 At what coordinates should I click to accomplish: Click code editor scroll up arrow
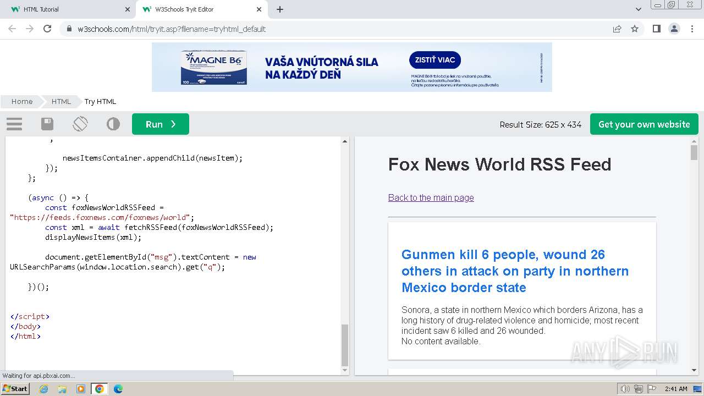(345, 141)
